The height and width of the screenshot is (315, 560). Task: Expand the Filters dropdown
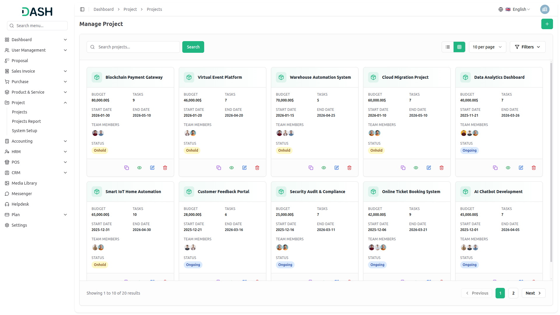click(527, 47)
